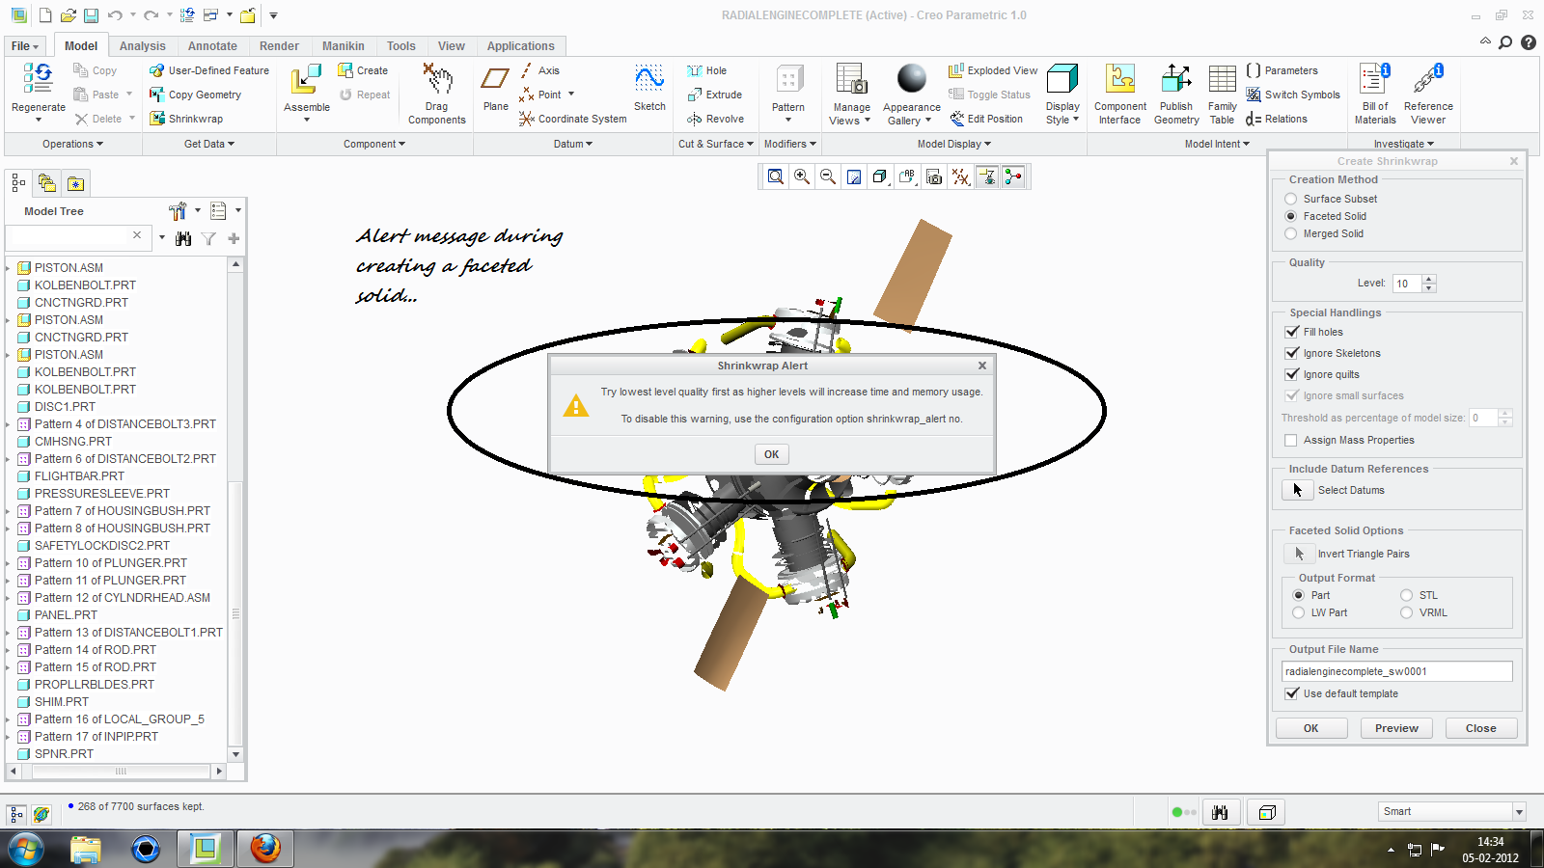The width and height of the screenshot is (1544, 868).
Task: Choose the Extrude tool
Action: coord(715,95)
